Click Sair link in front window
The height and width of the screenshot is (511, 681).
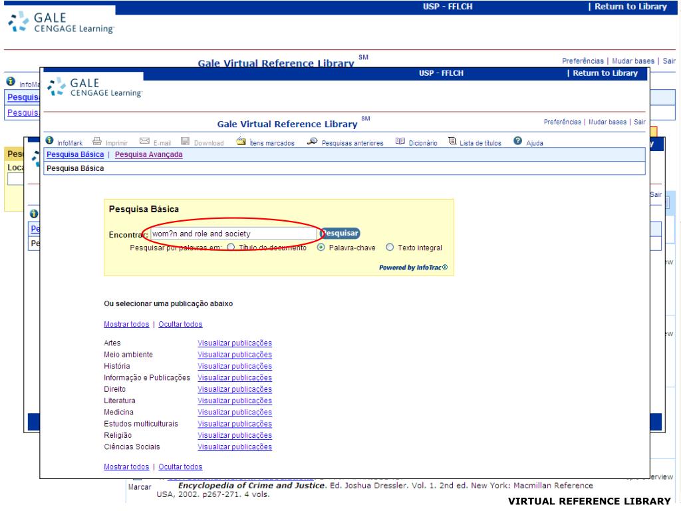coord(639,122)
